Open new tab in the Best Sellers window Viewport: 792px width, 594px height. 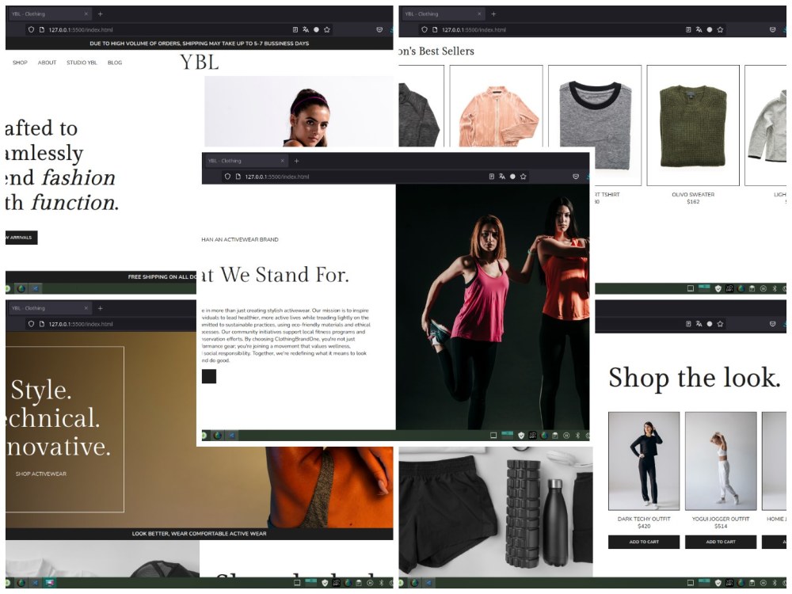pyautogui.click(x=493, y=14)
